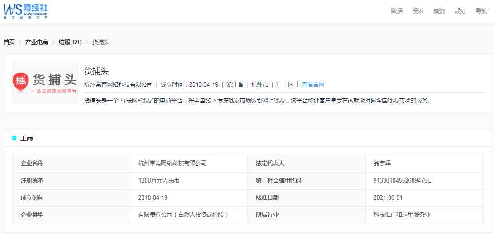Navigate to 纺服B2B breadcrumb
This screenshot has height=234, width=494.
tap(70, 42)
